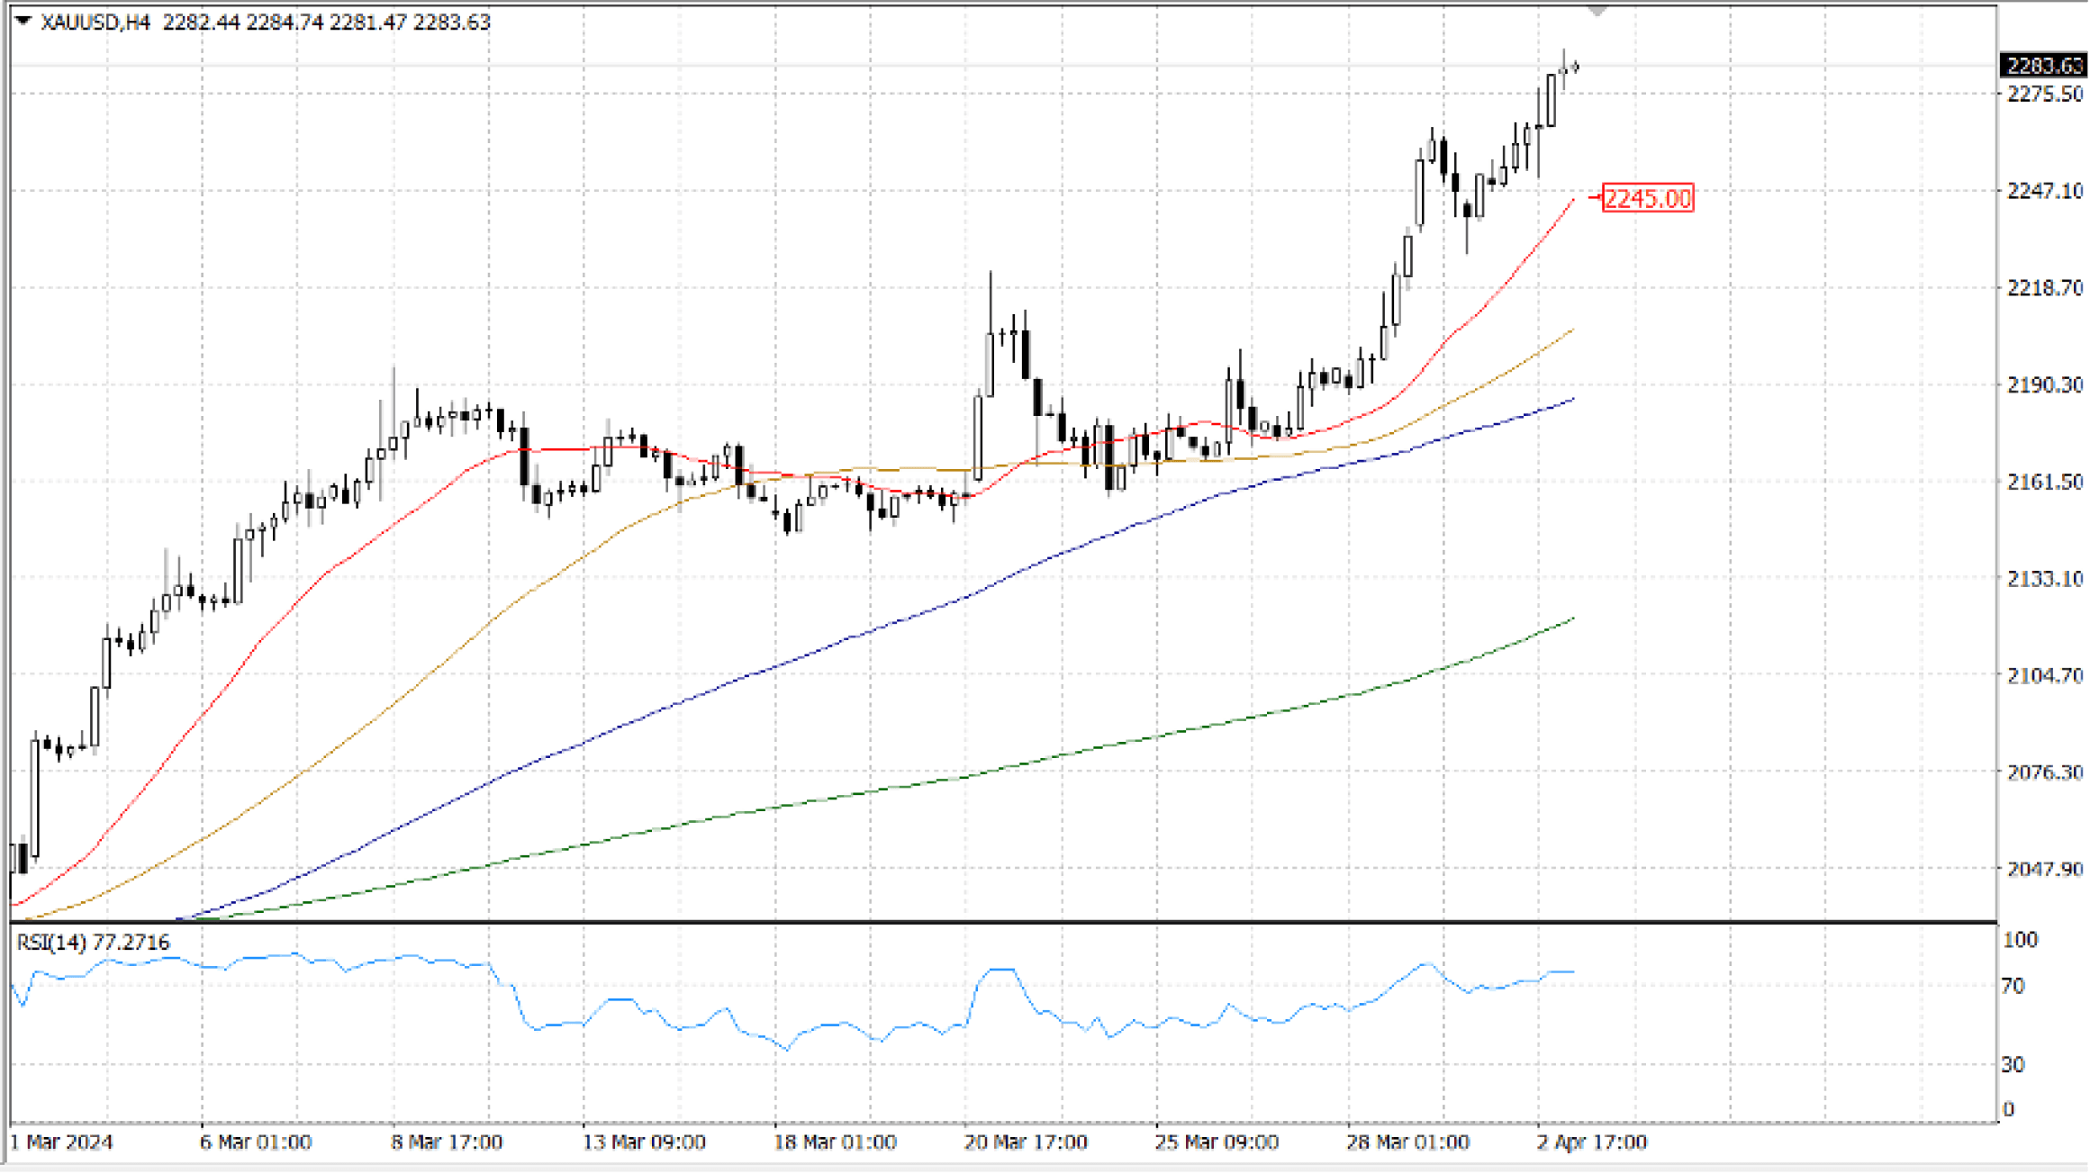Screen dimensions: 2090x1174
Task: Select the RSI(14) 77.2716 indicator label
Action: click(x=93, y=943)
